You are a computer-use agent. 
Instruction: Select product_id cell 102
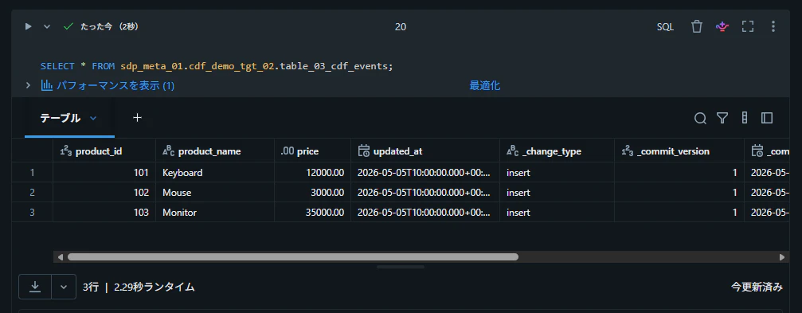(x=104, y=193)
